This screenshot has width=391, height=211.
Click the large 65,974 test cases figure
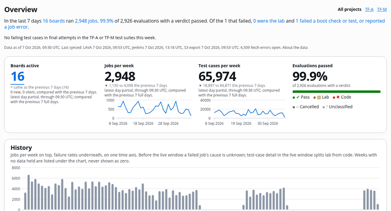point(217,76)
